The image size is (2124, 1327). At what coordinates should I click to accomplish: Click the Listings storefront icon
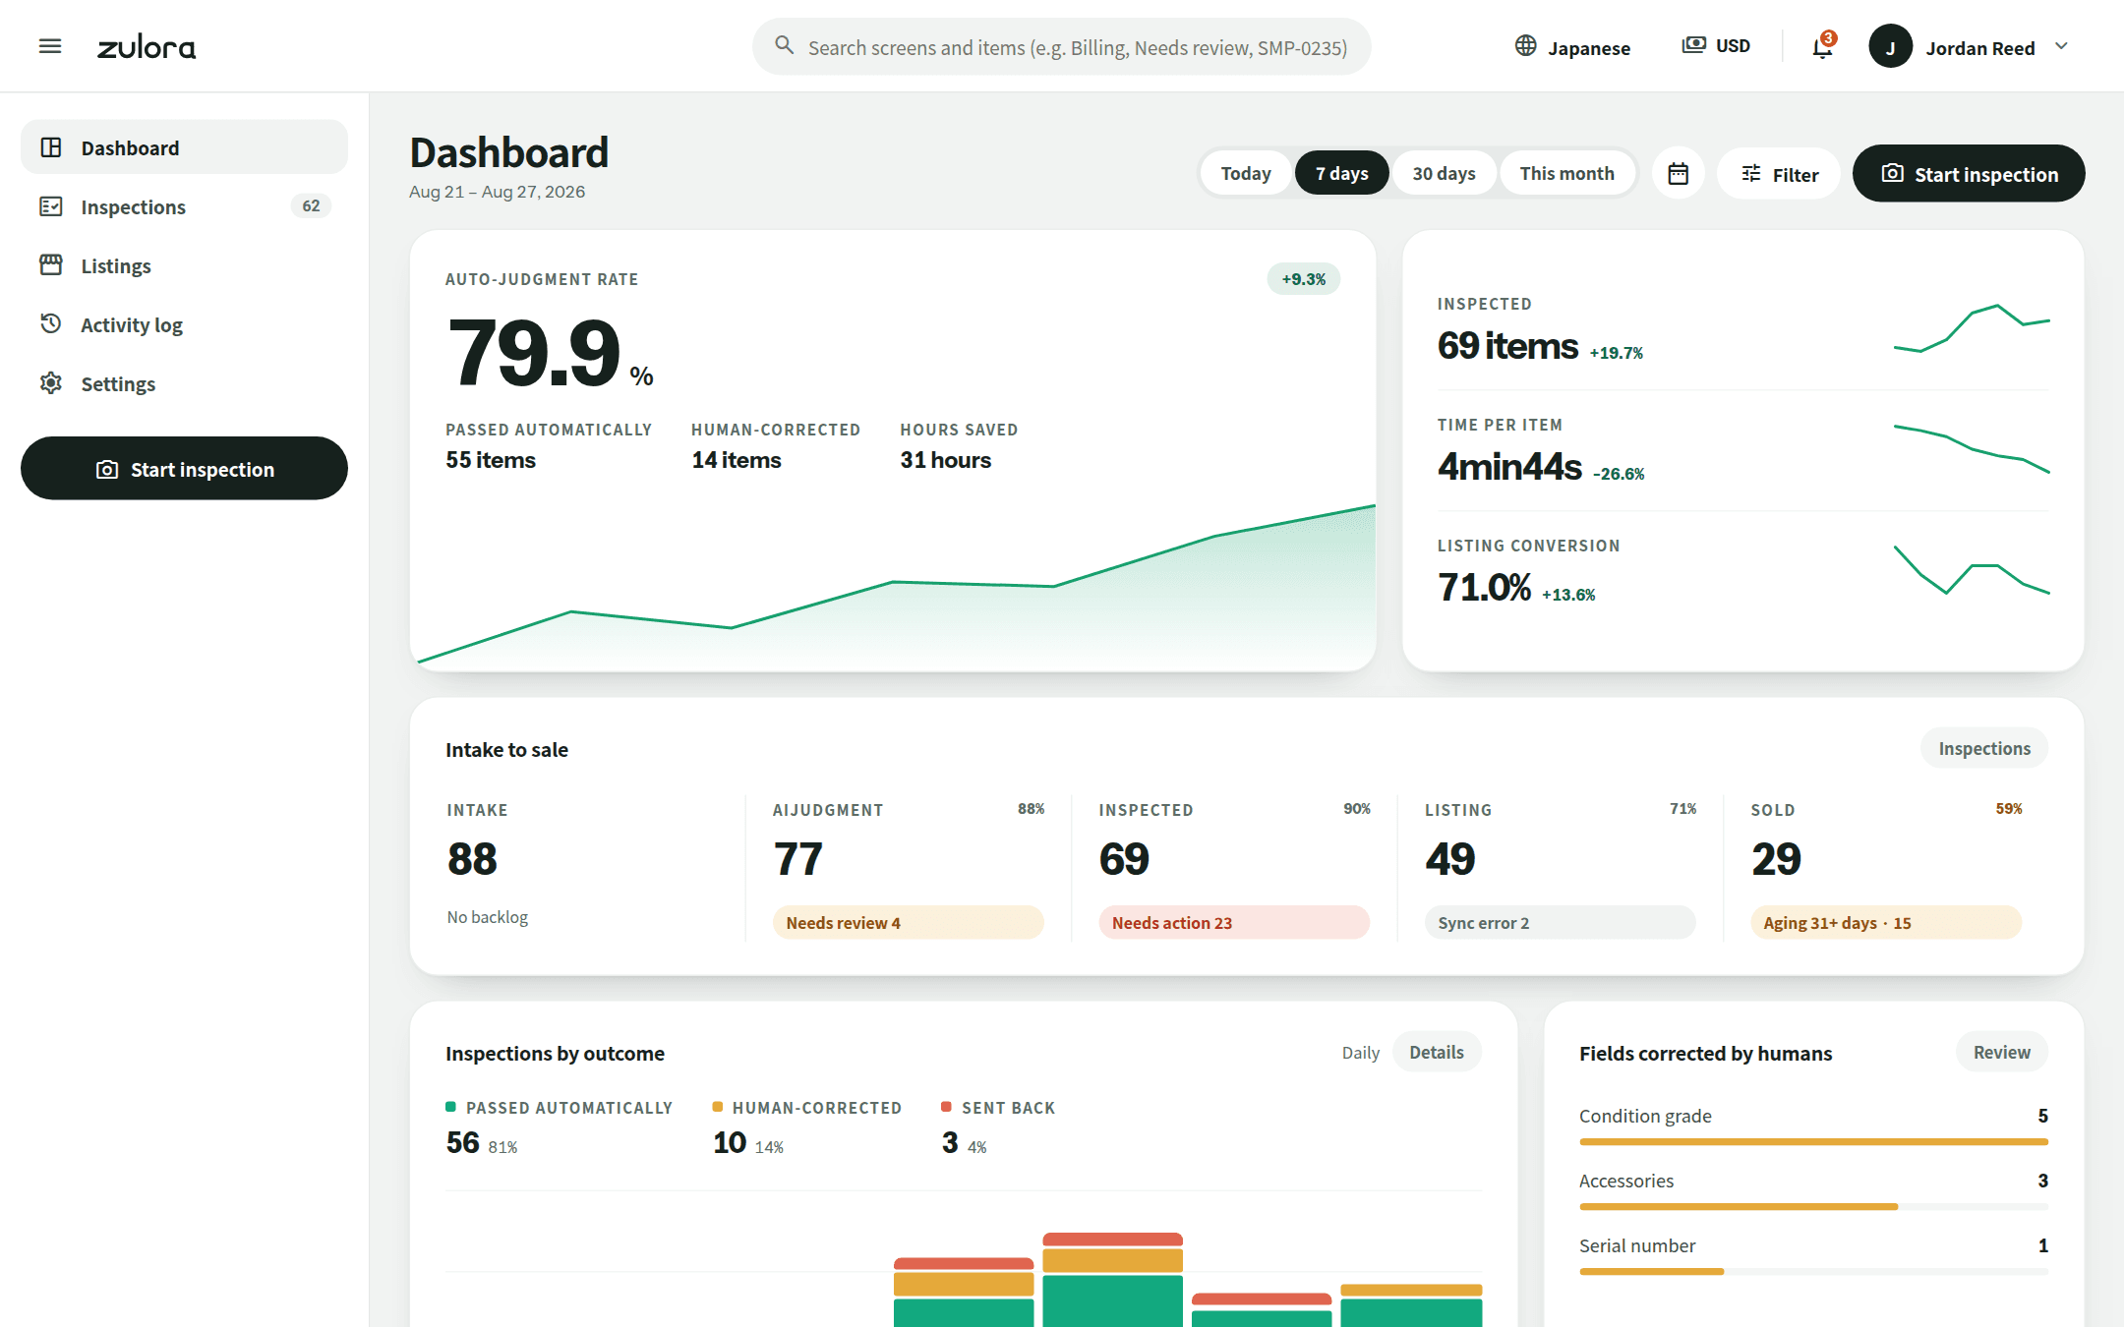(51, 265)
